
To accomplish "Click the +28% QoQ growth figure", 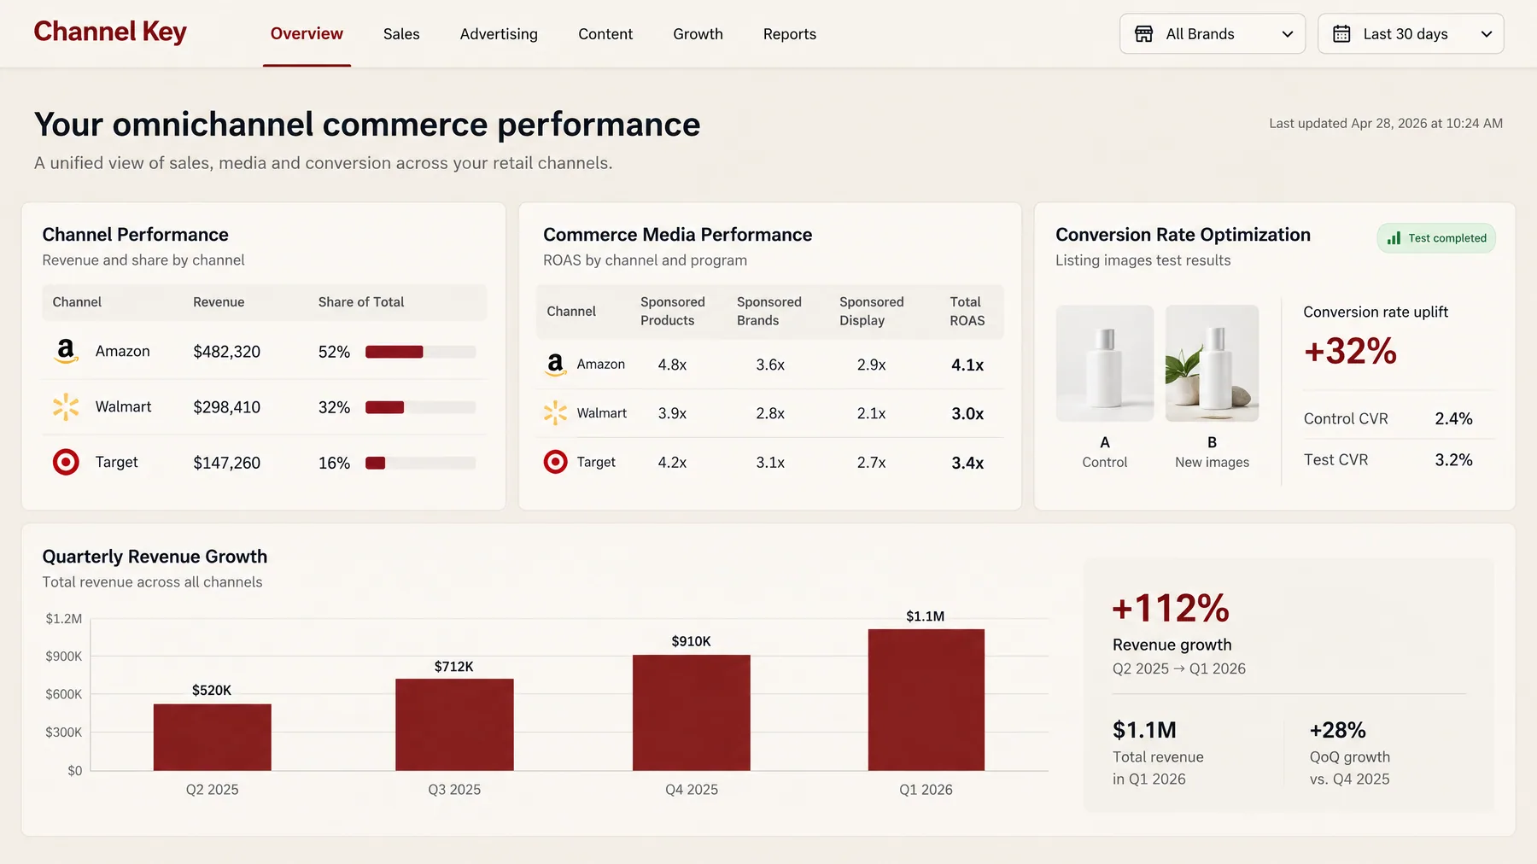I will coord(1338,731).
